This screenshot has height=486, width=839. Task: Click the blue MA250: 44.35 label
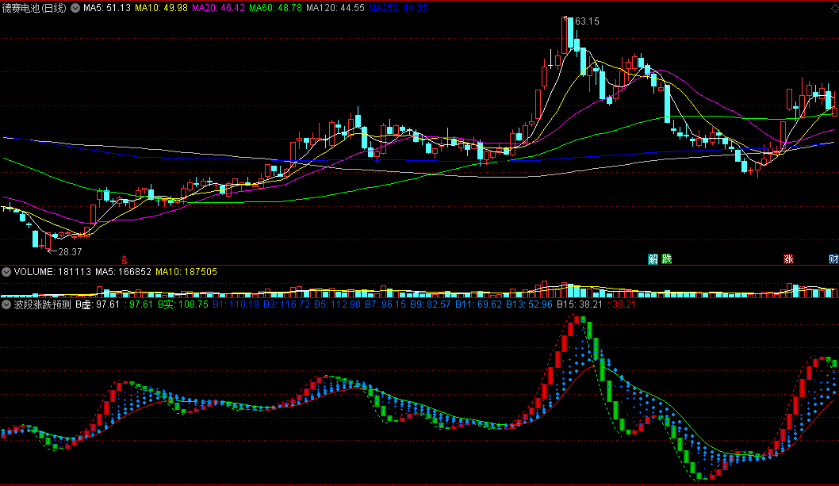point(398,8)
